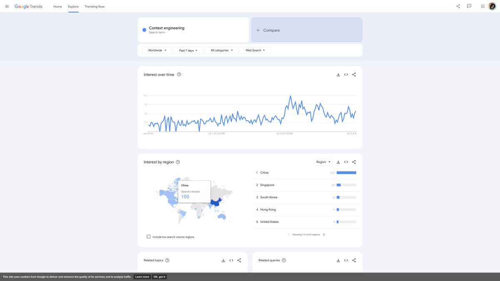This screenshot has width=500, height=281.
Task: Edit the Context engineering search term
Action: tap(193, 30)
